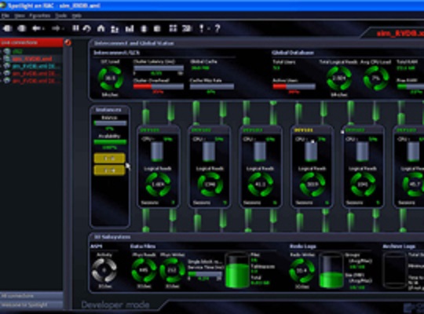This screenshot has height=314, width=424.
Task: Click the Phys Reads circular gauge
Action: point(144,270)
